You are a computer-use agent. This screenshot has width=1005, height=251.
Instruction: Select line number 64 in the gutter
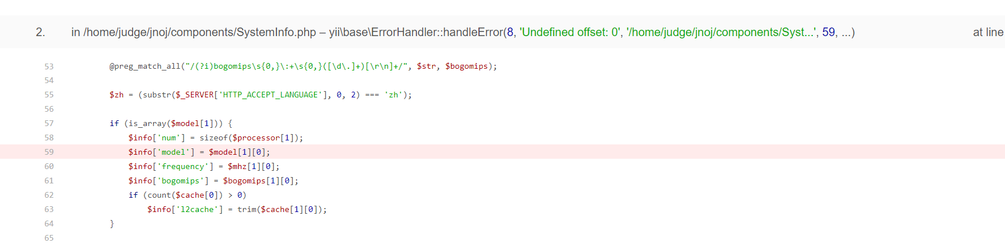(49, 224)
